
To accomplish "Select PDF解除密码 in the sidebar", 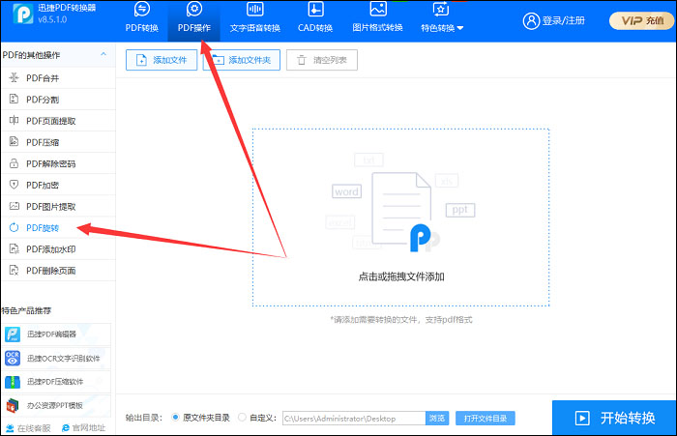I will point(58,163).
